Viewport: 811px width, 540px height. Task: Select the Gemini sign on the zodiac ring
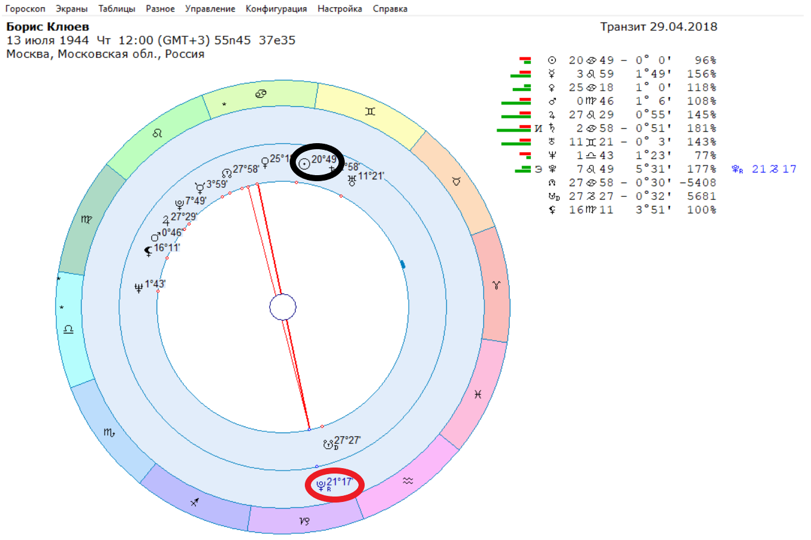coord(369,111)
